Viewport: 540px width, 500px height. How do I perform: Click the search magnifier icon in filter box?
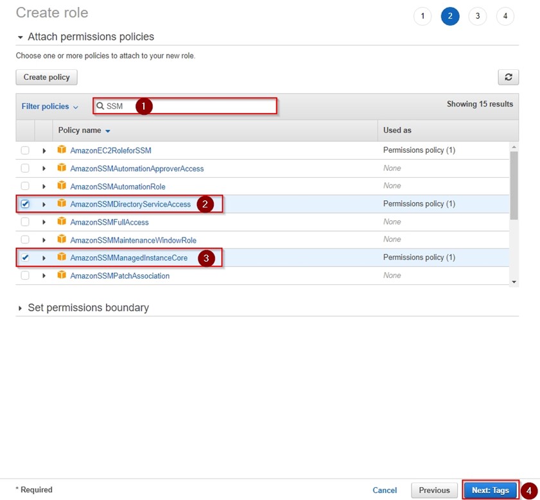point(100,106)
